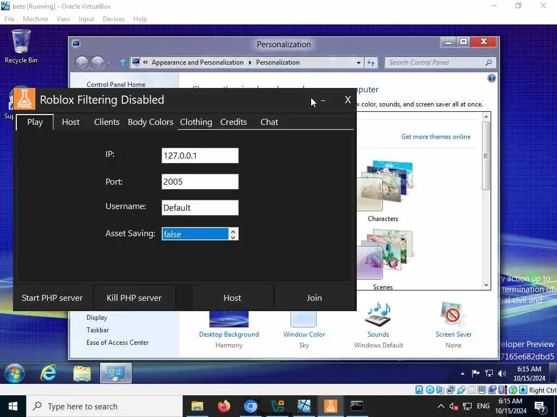Click the bottom Host button
This screenshot has width=557, height=417.
point(232,298)
